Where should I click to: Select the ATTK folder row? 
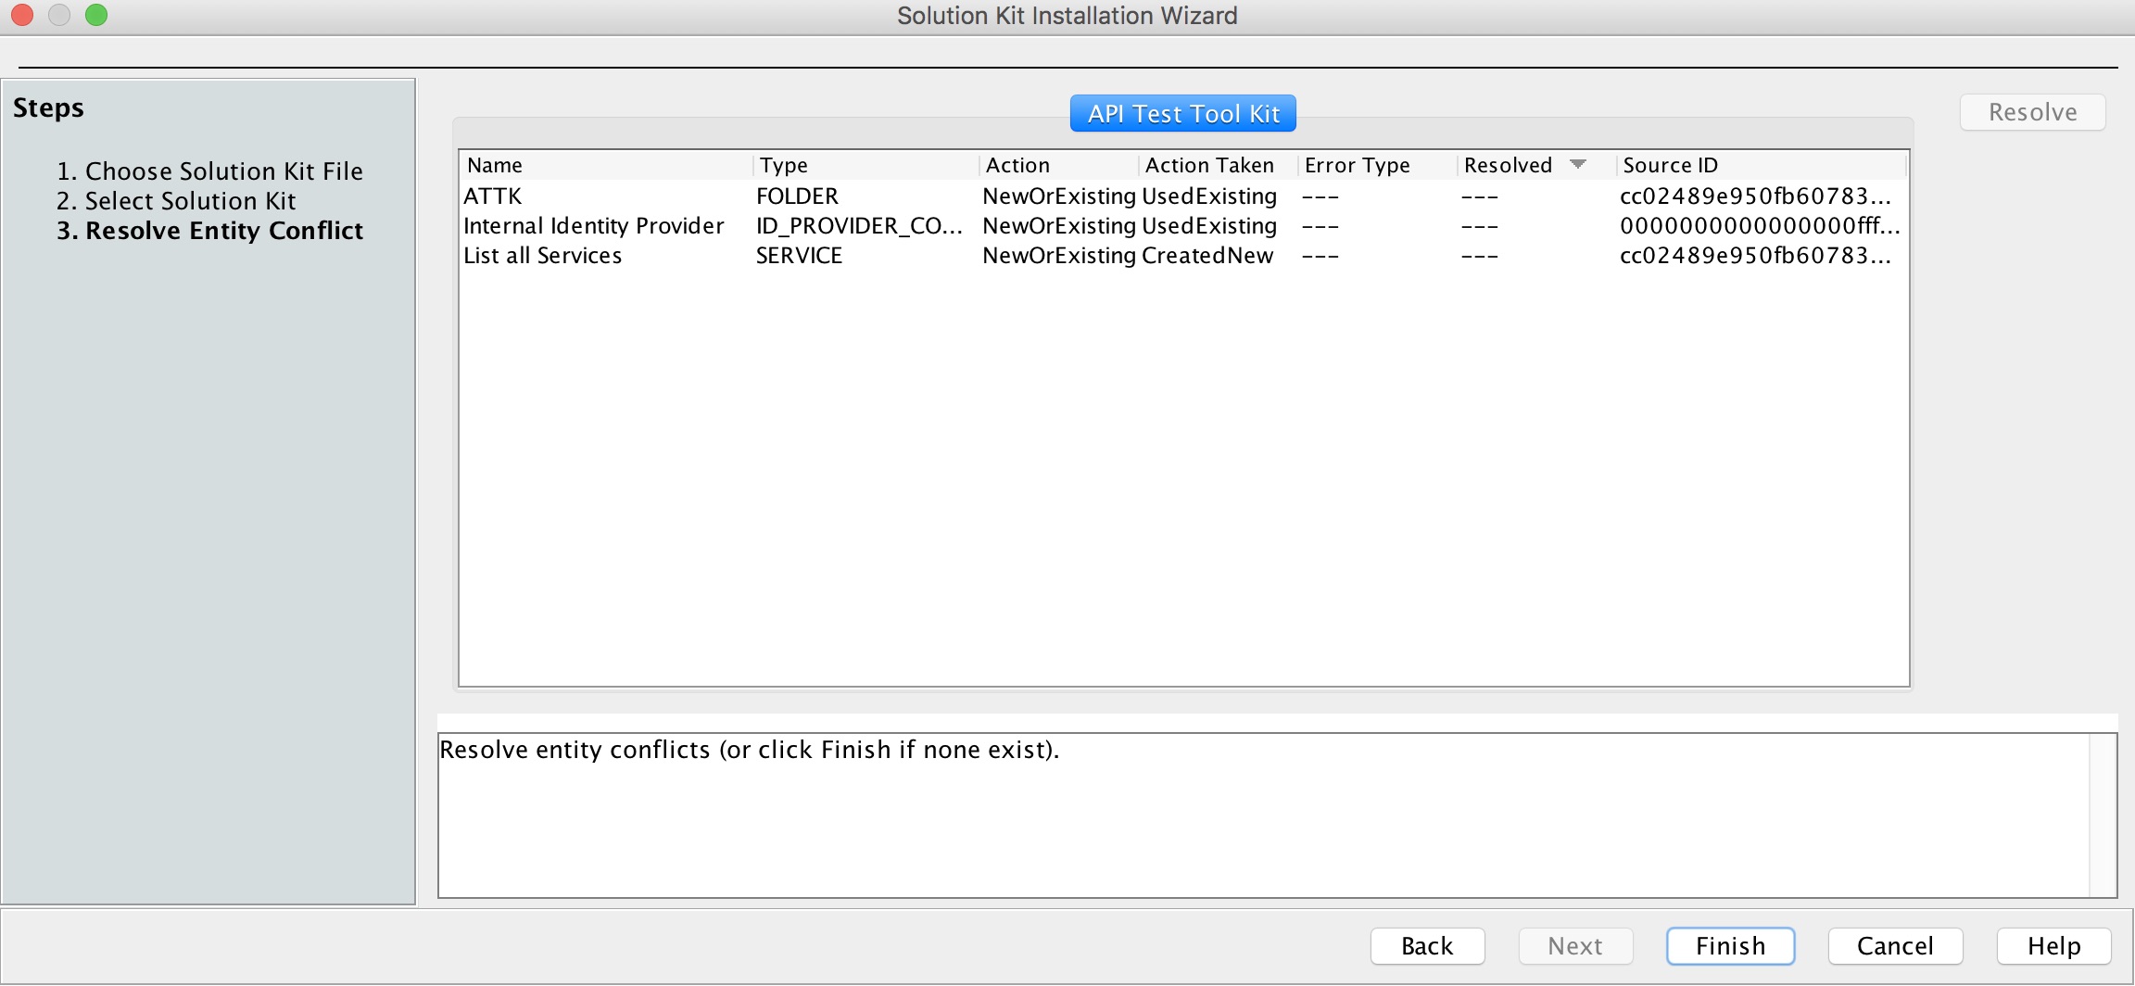pyautogui.click(x=1183, y=196)
